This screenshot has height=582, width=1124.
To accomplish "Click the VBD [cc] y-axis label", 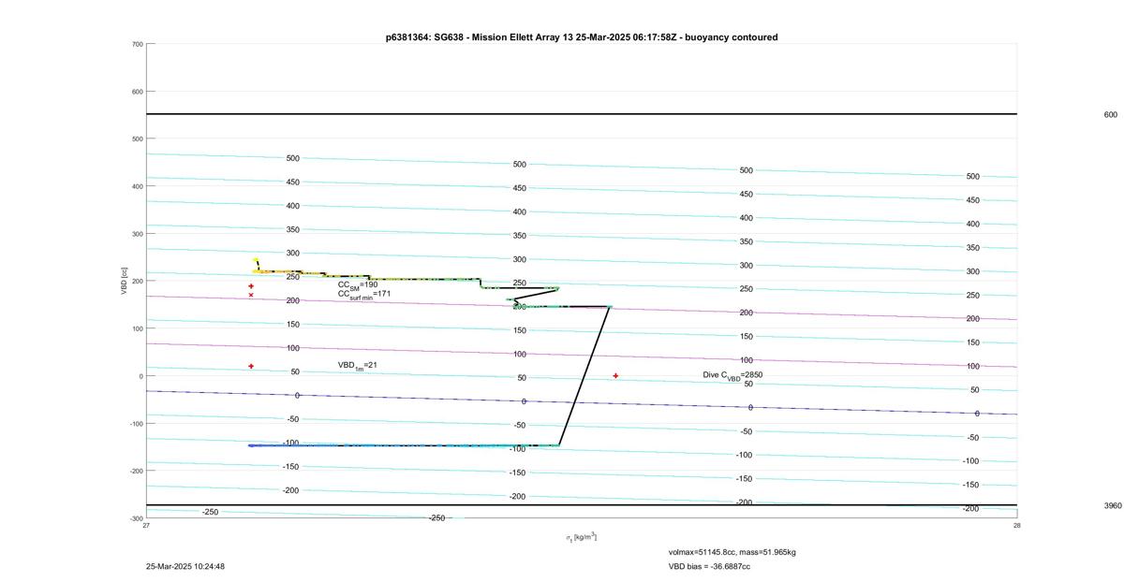I will click(124, 281).
